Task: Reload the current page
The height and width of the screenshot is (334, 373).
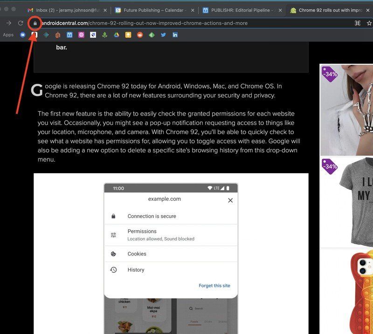Action: coord(21,22)
